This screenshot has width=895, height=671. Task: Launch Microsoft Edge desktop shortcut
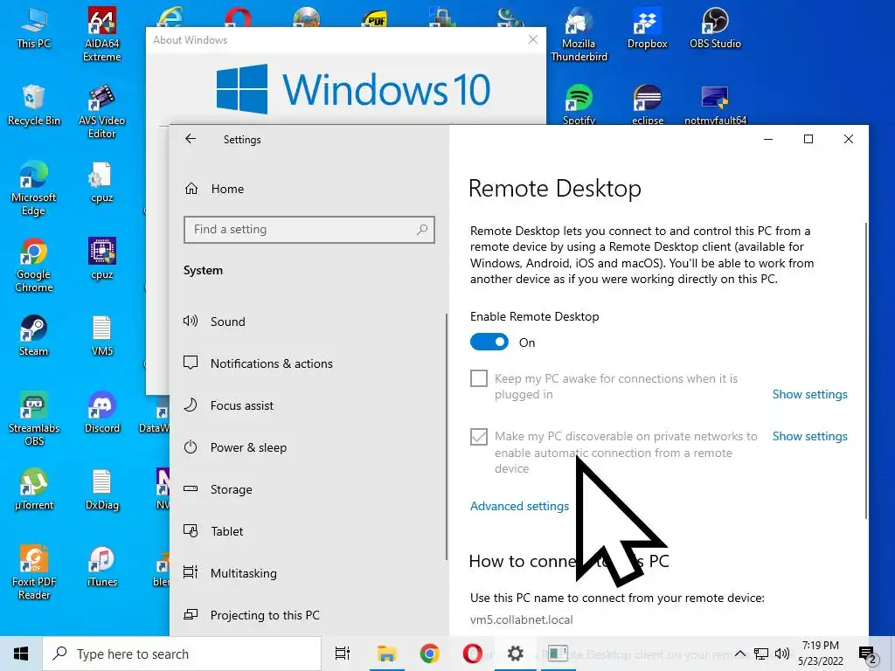[x=34, y=189]
